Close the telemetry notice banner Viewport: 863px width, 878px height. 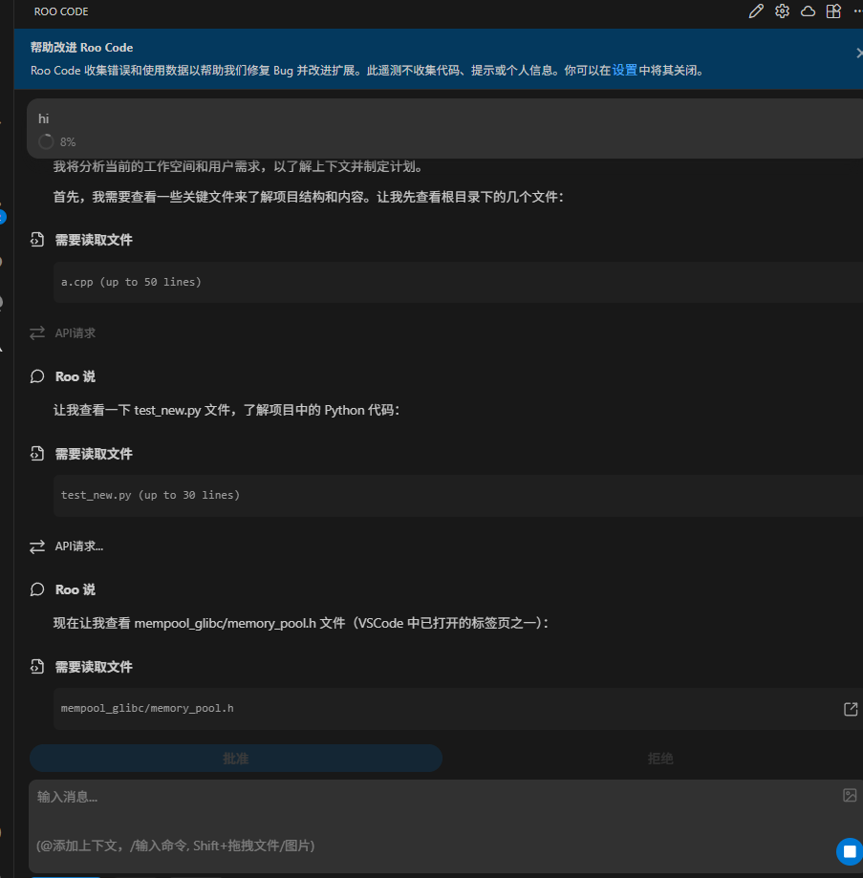pyautogui.click(x=858, y=54)
